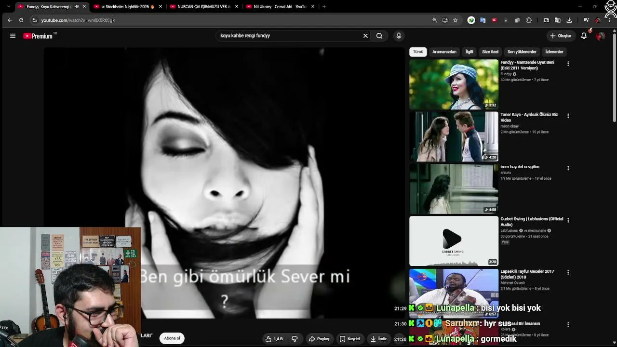617x347 pixels.
Task: Open Gurbet Swing Labfusions thumbnail
Action: [454, 241]
